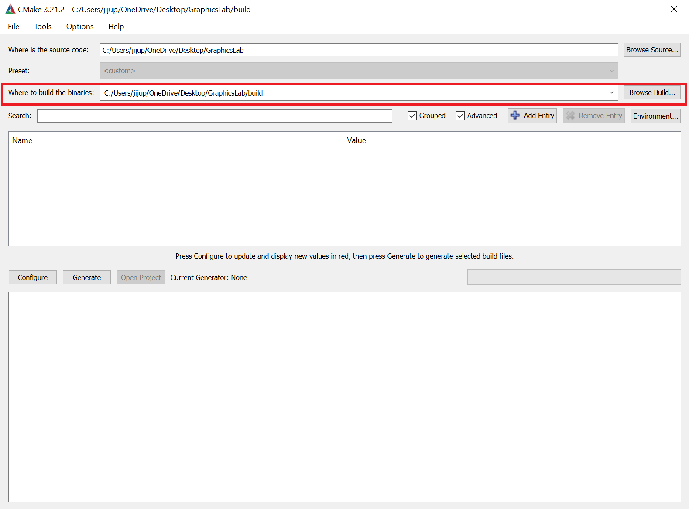
Task: Click the Configure button
Action: coord(33,277)
